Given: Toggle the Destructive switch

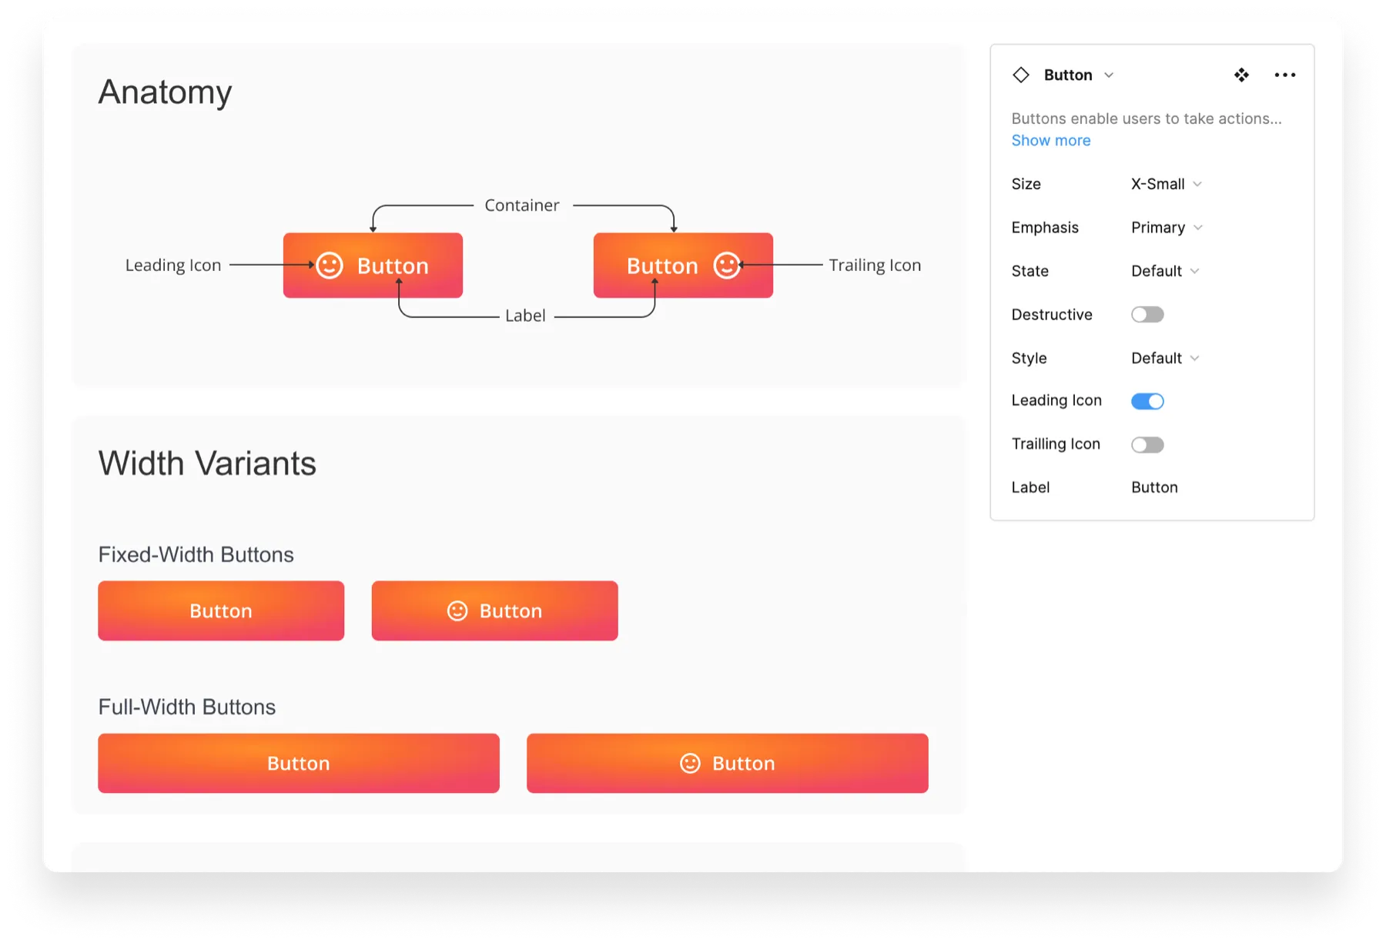Looking at the screenshot, I should click(1147, 315).
